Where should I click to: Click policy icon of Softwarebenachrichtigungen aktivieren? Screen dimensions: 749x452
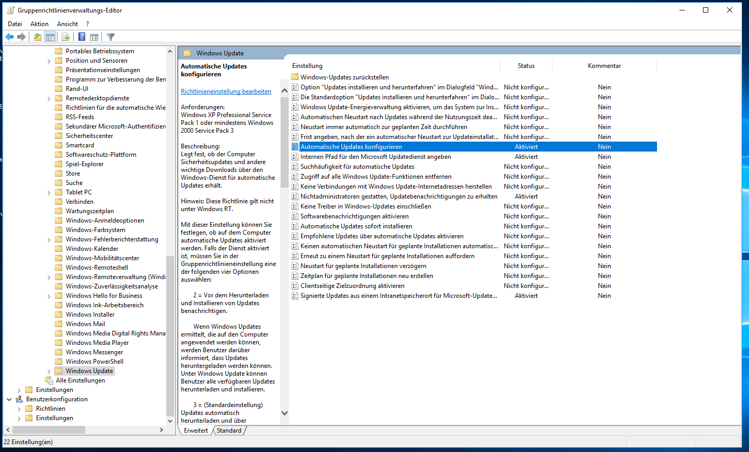pyautogui.click(x=295, y=216)
